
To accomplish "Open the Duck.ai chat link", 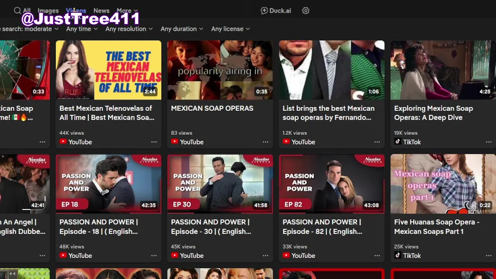I will (276, 10).
